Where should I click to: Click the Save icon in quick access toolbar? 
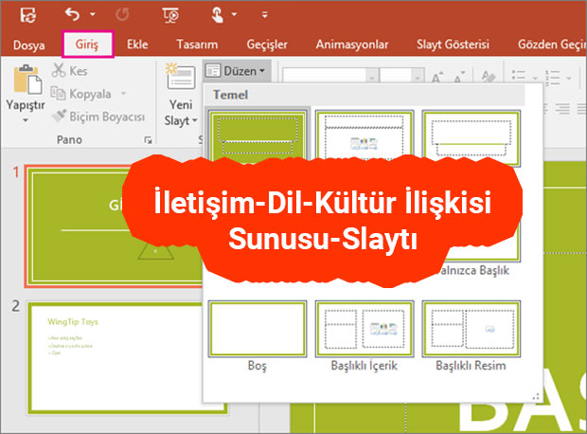(28, 15)
